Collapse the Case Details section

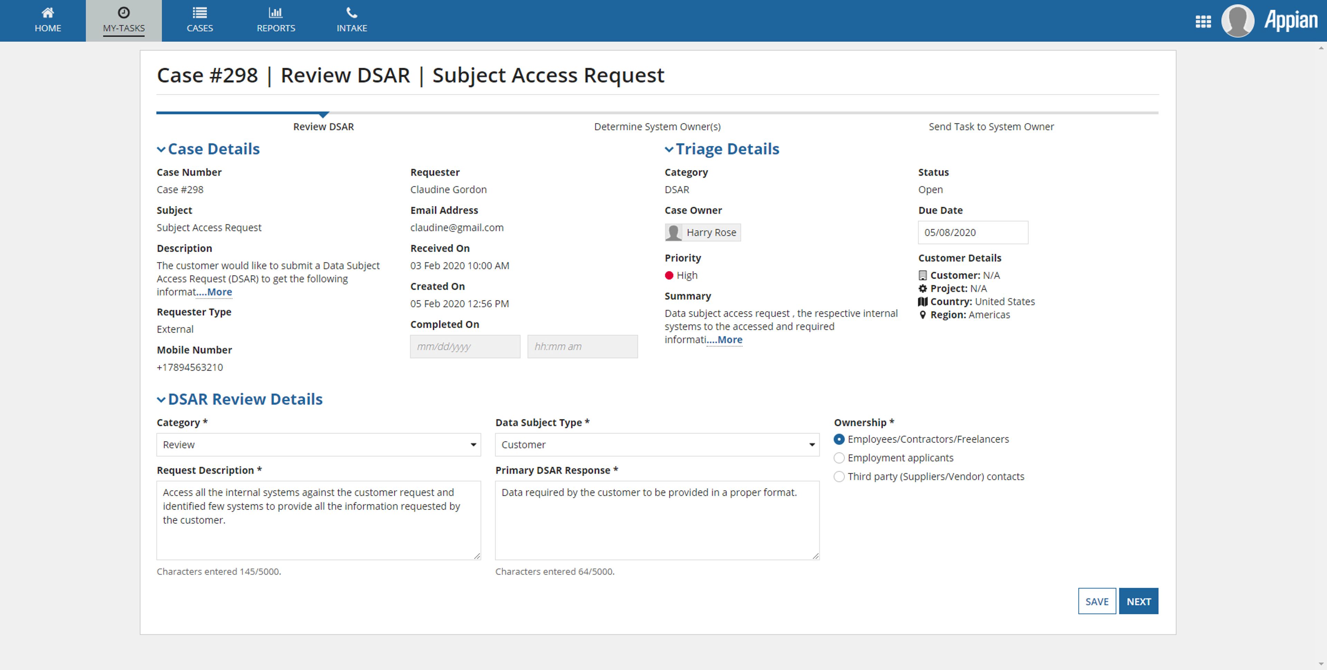click(161, 149)
